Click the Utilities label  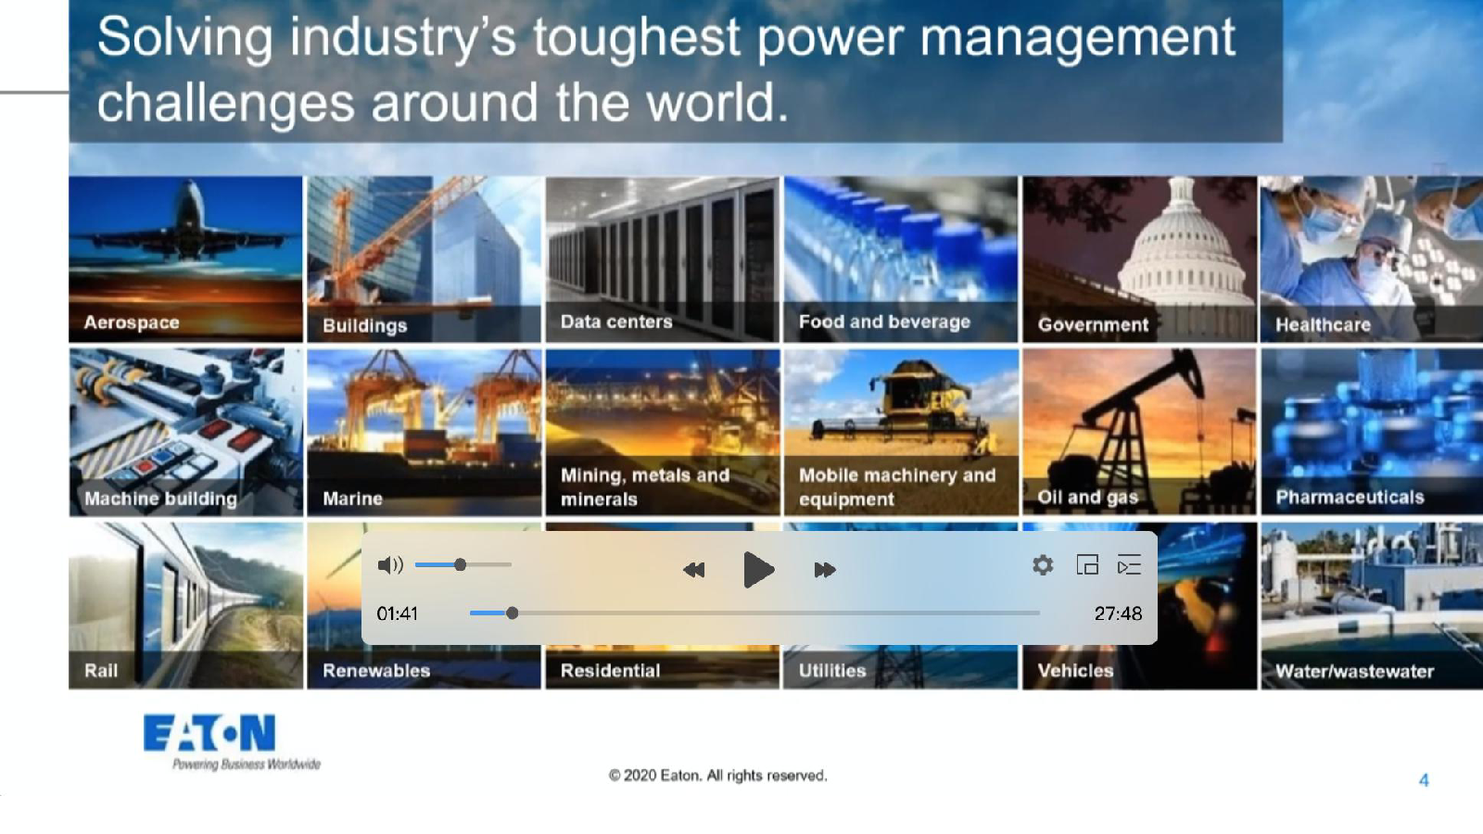(831, 670)
